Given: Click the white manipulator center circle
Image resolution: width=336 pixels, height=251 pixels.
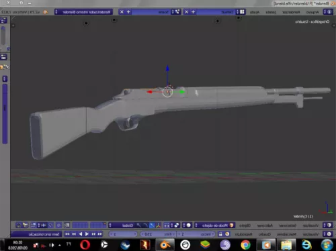Looking at the screenshot, I should [x=167, y=92].
